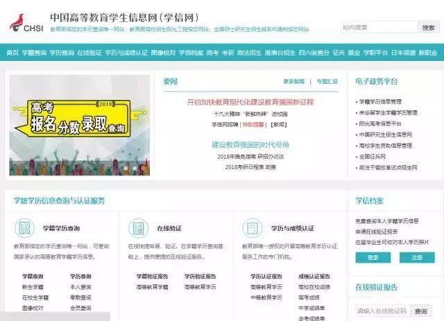Screen dimensions: 444x321
Task: Open the 图像校对 nav item in top bar
Action: [x=163, y=53]
